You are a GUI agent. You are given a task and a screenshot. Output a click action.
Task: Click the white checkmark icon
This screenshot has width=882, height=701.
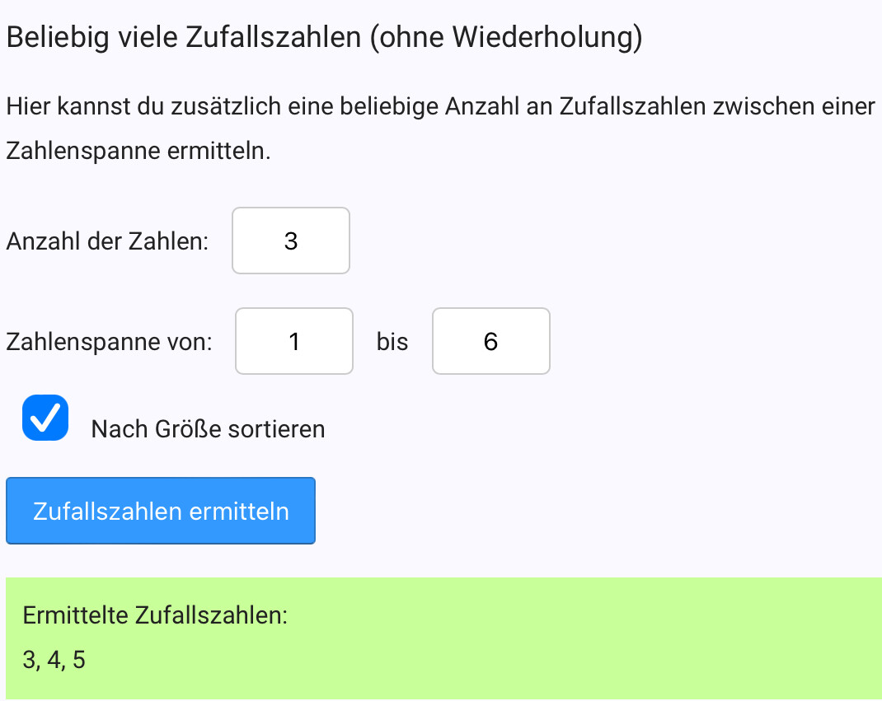(x=45, y=418)
